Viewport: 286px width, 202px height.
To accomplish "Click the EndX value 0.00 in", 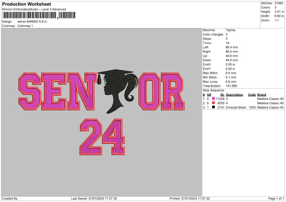I will 230,64.
